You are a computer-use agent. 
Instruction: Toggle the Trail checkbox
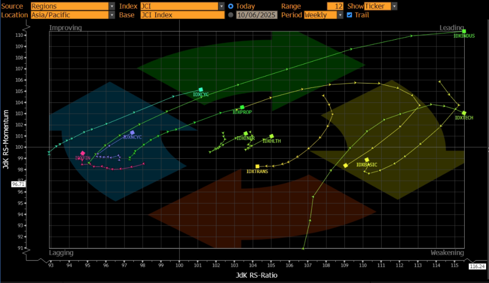tap(350, 15)
